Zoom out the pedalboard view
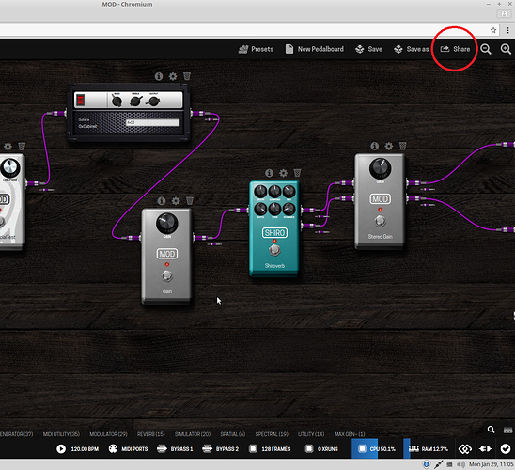The width and height of the screenshot is (515, 470). (x=486, y=49)
